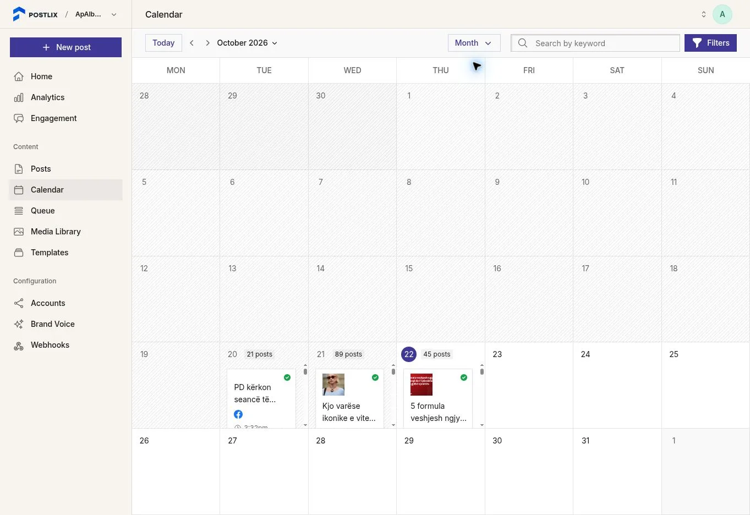Viewport: 750px width, 515px height.
Task: Open Analytics via its bar chart icon
Action: coord(19,97)
